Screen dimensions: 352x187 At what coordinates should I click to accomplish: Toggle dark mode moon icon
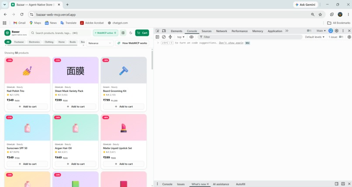coord(131,33)
